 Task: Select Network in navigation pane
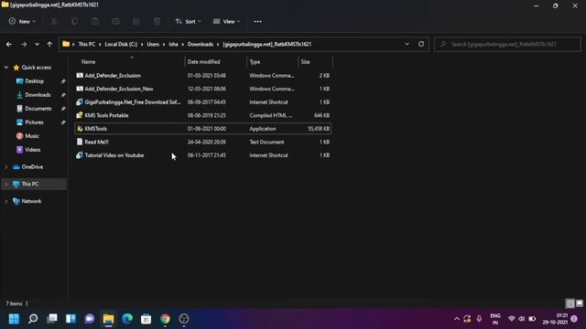(x=31, y=201)
